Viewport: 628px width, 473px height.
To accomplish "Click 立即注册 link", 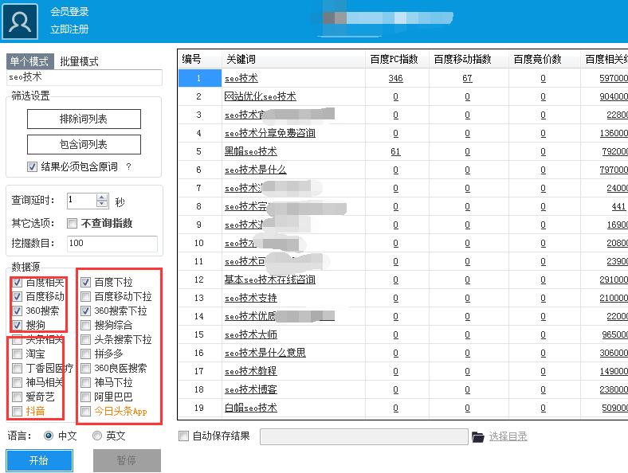I will (69, 29).
